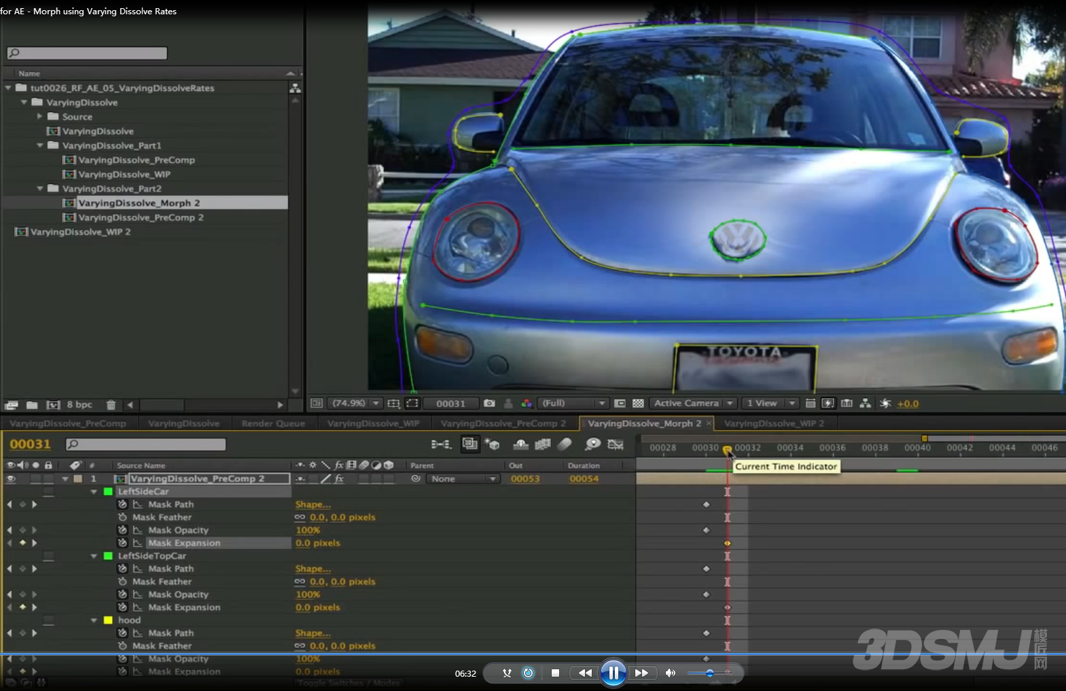The width and height of the screenshot is (1066, 691).
Task: Click the Brainstorm icon in timeline
Action: pyautogui.click(x=593, y=444)
